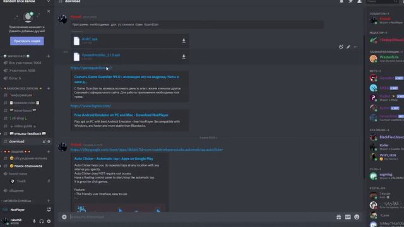Download the ANRC.apk file attachment

184,40
